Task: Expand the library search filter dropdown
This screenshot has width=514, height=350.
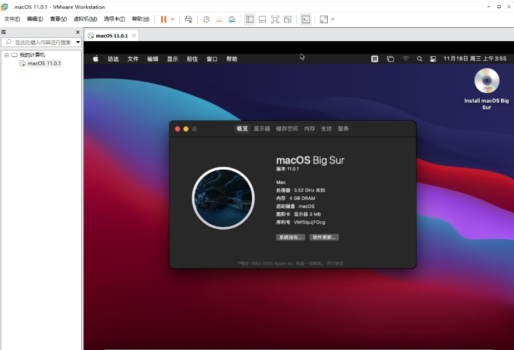Action: pos(78,42)
